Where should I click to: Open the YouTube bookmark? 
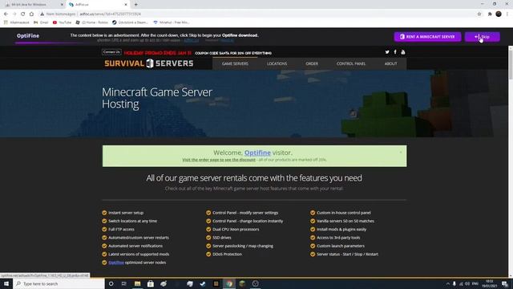[x=62, y=22]
